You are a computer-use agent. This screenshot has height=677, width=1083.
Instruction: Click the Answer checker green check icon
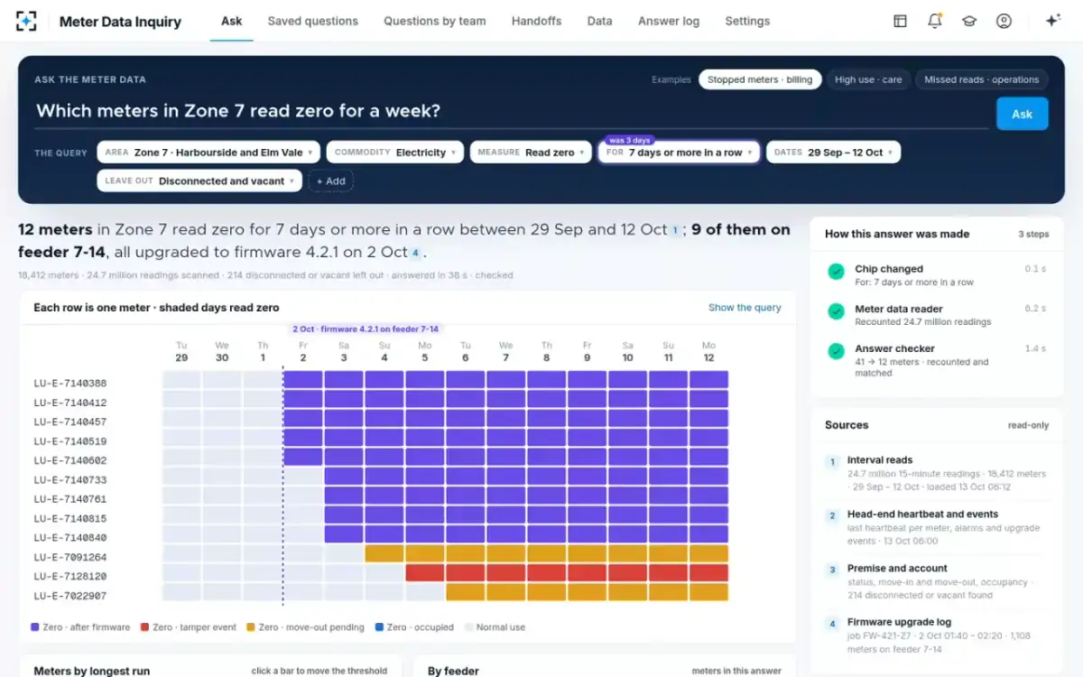[837, 350]
